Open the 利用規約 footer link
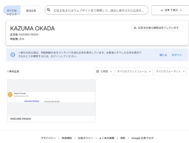This screenshot has height=143, width=189. coord(67,138)
